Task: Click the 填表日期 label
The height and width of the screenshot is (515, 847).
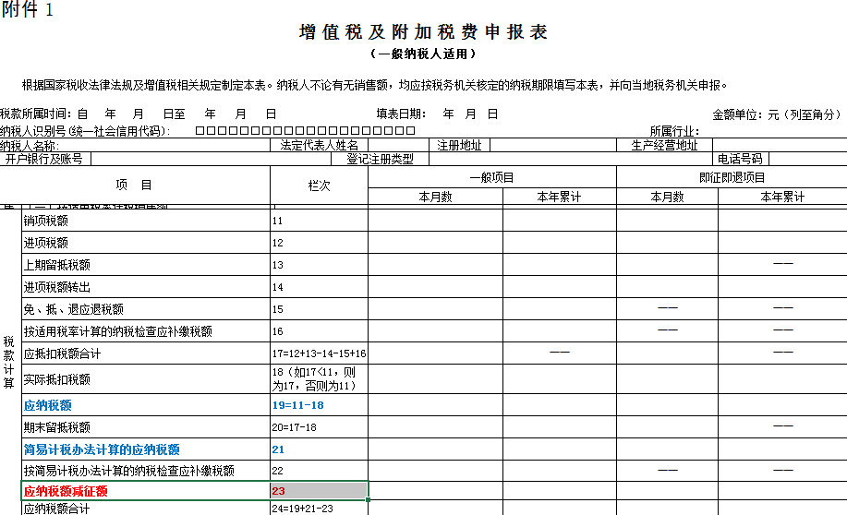Action: pyautogui.click(x=402, y=114)
